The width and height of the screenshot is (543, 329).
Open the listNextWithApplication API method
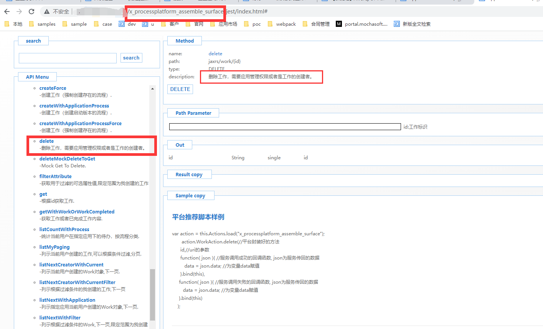click(x=67, y=300)
